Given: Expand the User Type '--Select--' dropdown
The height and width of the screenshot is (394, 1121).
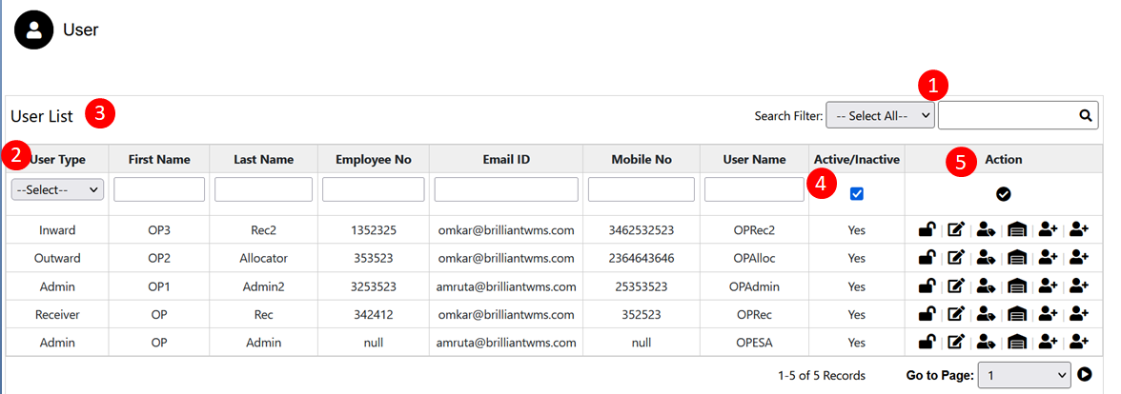Looking at the screenshot, I should coord(57,189).
